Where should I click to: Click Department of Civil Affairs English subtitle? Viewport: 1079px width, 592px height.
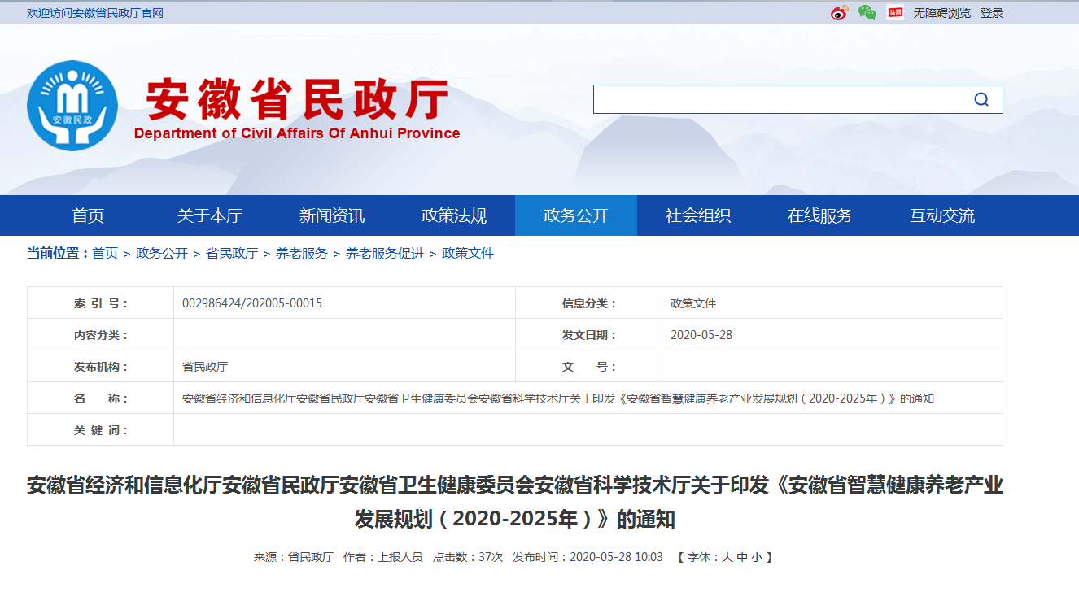click(x=297, y=133)
